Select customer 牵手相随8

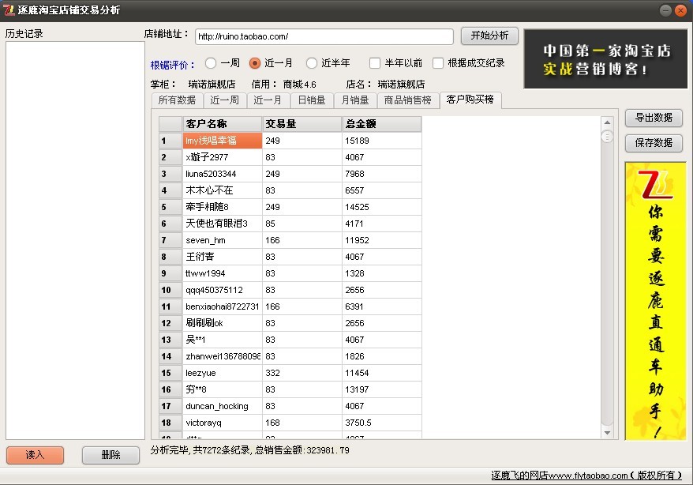[x=223, y=207]
